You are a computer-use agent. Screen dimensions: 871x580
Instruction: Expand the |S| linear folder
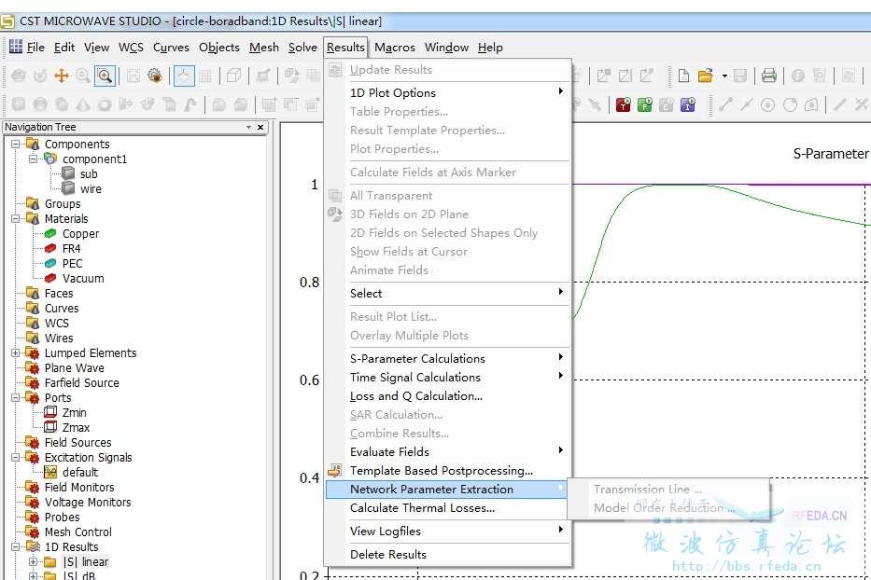point(34,561)
